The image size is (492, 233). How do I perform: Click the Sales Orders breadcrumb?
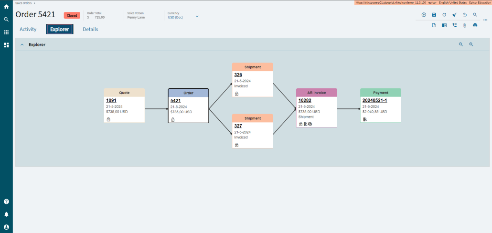[x=23, y=3]
